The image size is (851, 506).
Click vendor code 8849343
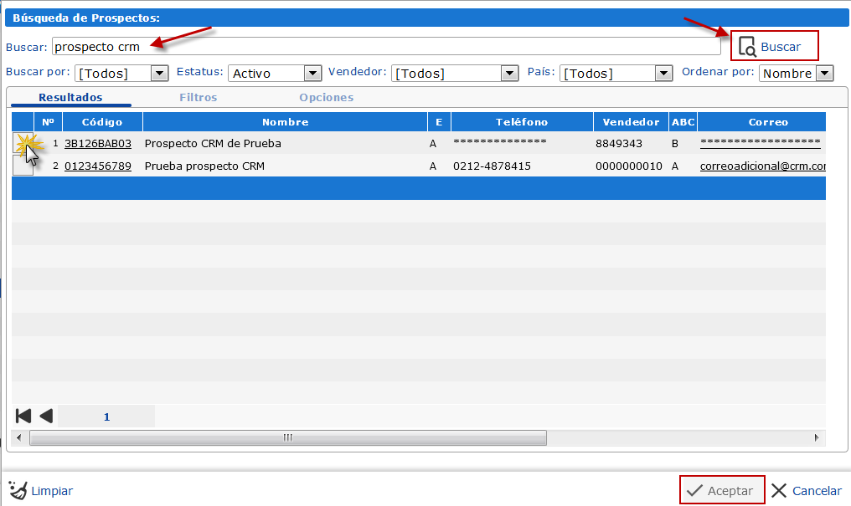(x=619, y=144)
